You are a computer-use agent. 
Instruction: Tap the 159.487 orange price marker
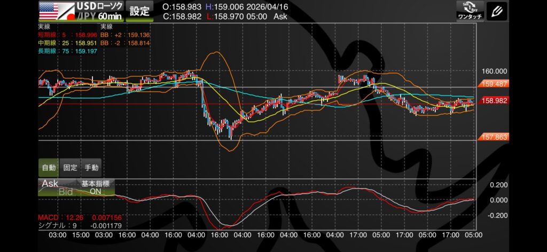pyautogui.click(x=494, y=84)
